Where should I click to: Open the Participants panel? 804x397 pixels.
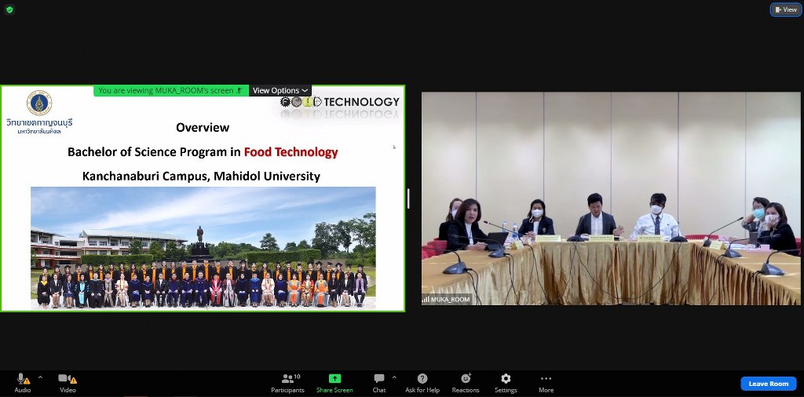tap(287, 383)
